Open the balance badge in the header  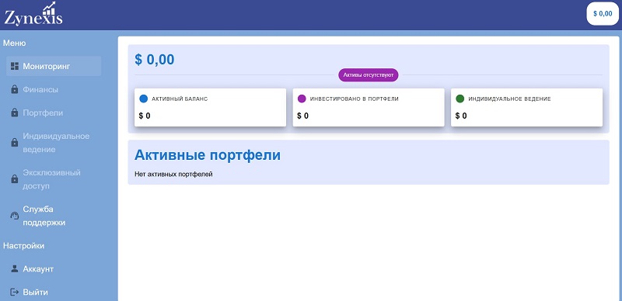[x=603, y=13]
